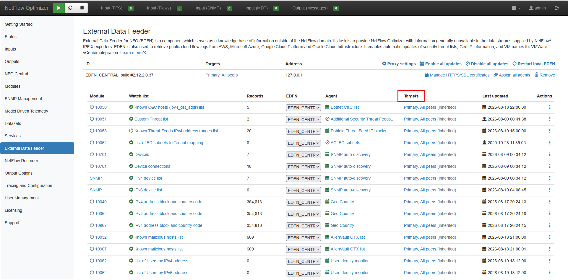
Task: Open Geo Country agent for module 10040
Action: click(x=342, y=202)
